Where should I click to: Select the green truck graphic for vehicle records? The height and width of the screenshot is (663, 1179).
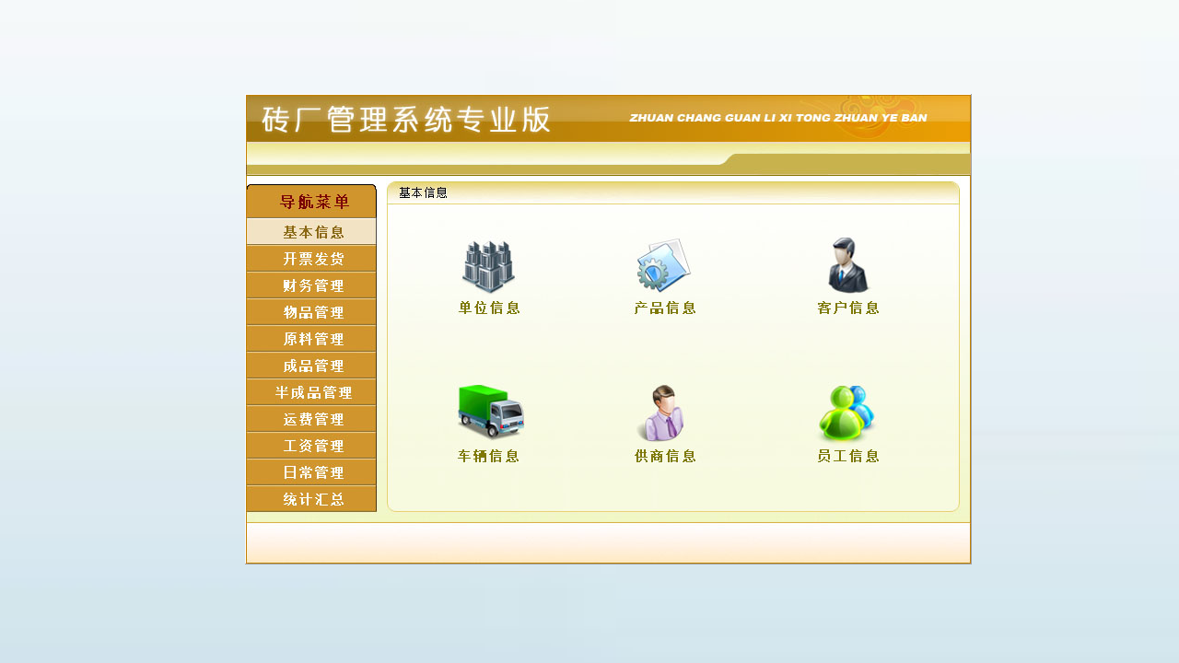coord(488,412)
